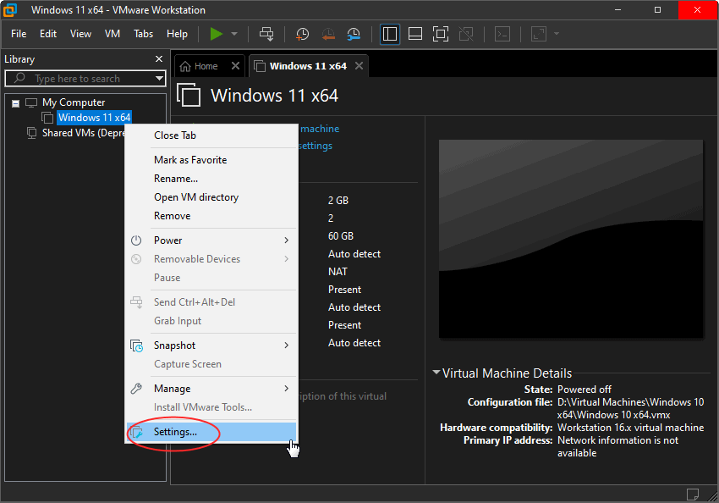719x503 pixels.
Task: Toggle the thumbnail bar view icon
Action: coord(414,34)
